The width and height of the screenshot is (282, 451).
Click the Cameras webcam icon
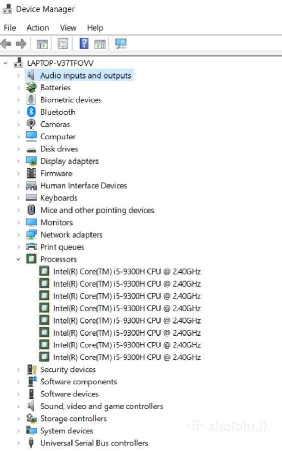coord(31,124)
